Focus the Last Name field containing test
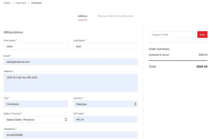The height and width of the screenshot is (139, 211). (x=105, y=46)
